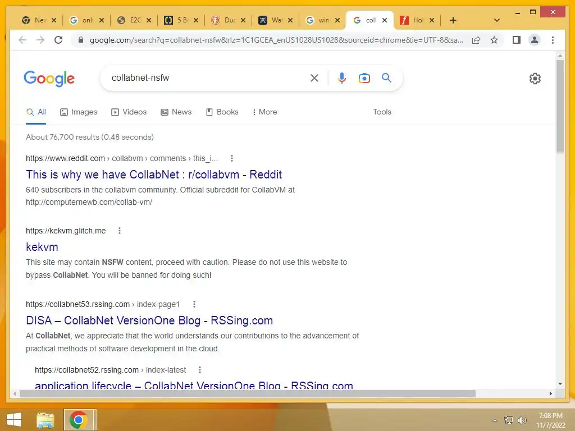Image resolution: width=575 pixels, height=431 pixels.
Task: Switch to the E2G tab
Action: pyautogui.click(x=129, y=20)
